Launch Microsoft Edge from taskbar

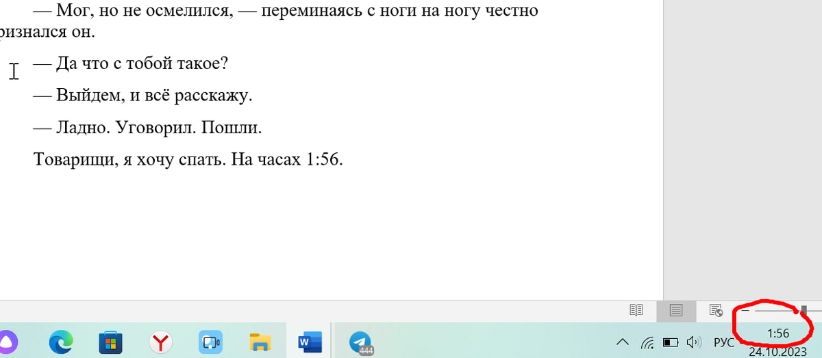[61, 342]
